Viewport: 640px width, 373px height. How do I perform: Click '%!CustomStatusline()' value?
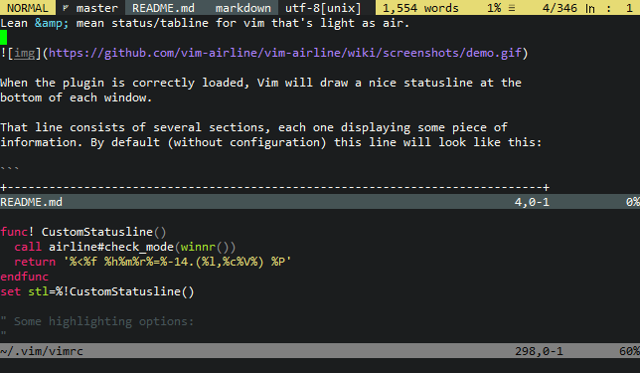pos(125,291)
